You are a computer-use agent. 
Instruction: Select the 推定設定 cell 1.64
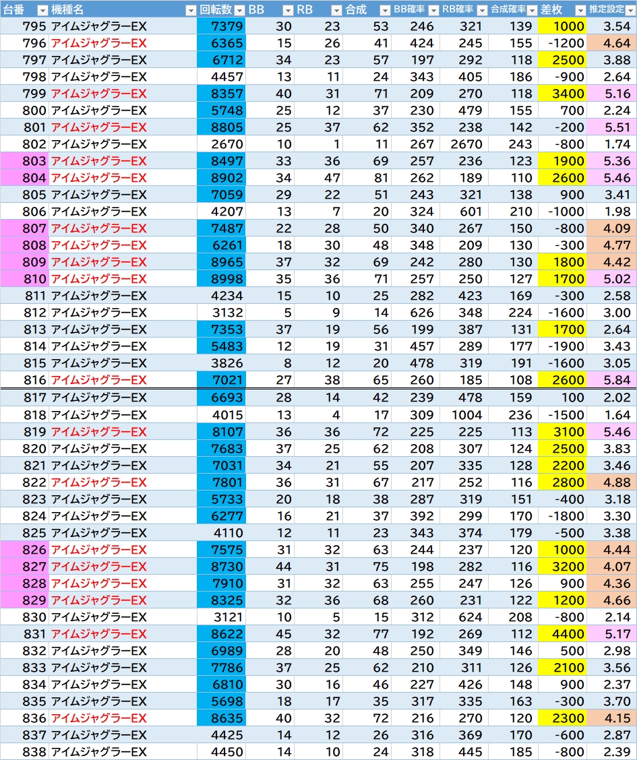[611, 415]
